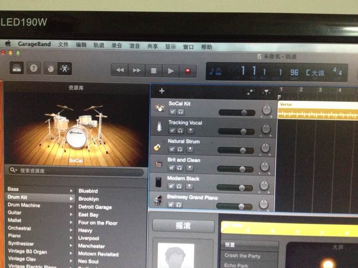Open the 编辑 menu
Image resolution: width=358 pixels, height=268 pixels.
tap(81, 45)
